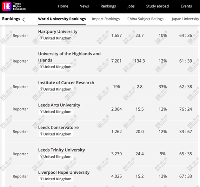Switch to Impact Rankings tab
The width and height of the screenshot is (200, 187).
pyautogui.click(x=106, y=19)
